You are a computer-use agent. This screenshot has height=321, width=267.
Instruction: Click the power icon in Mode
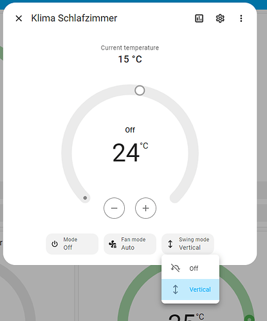[55, 244]
